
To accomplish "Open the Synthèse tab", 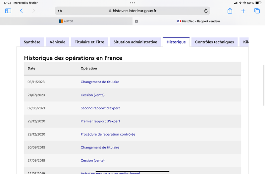I will tap(32, 42).
